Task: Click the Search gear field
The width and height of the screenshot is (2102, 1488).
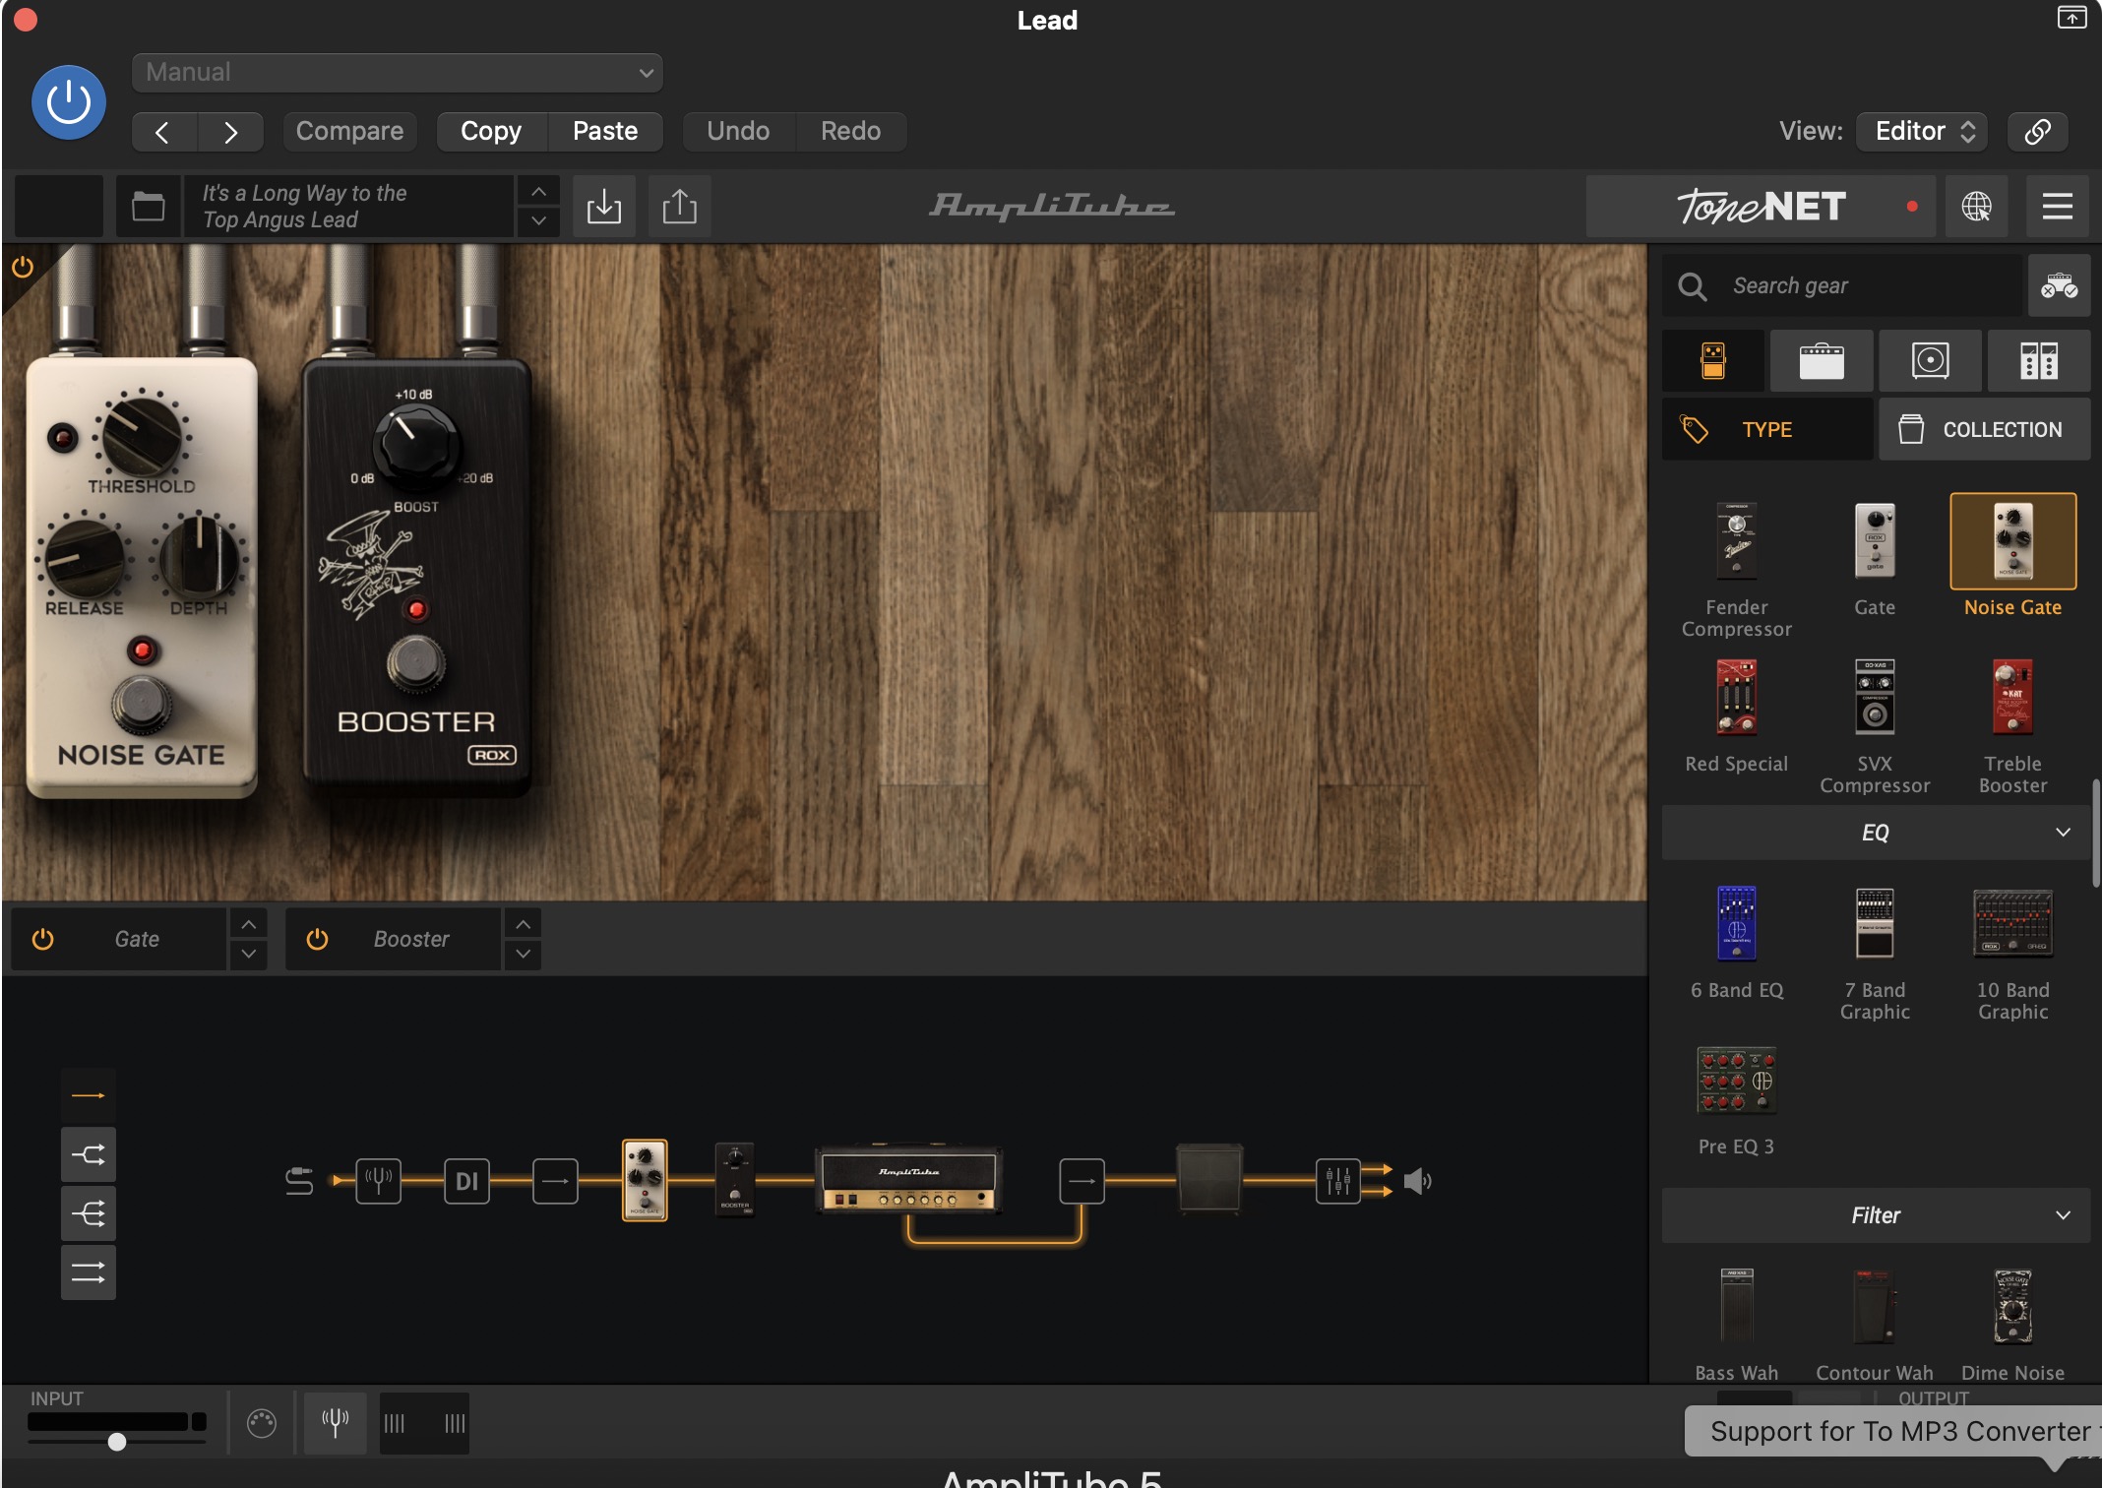Action: 1842,285
